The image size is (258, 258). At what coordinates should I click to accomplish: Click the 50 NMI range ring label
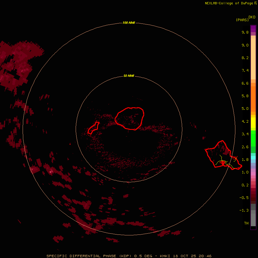point(129,76)
